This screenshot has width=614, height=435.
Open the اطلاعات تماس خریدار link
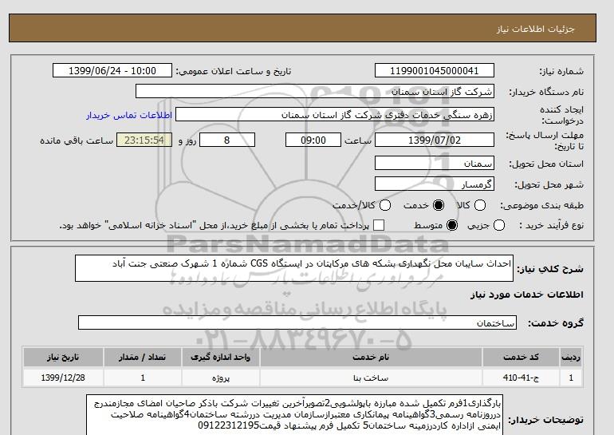click(129, 115)
